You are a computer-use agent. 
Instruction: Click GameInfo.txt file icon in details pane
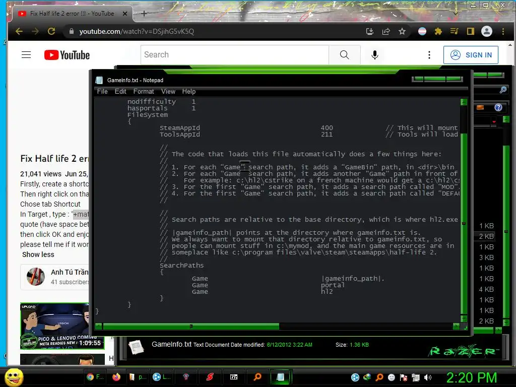[136, 347]
